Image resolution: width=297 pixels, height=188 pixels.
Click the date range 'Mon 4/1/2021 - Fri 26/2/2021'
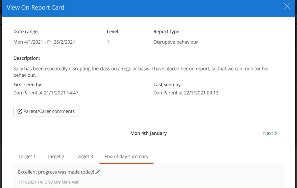(x=44, y=42)
